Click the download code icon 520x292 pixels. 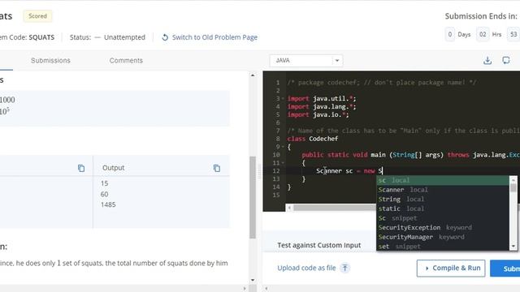[x=487, y=61]
